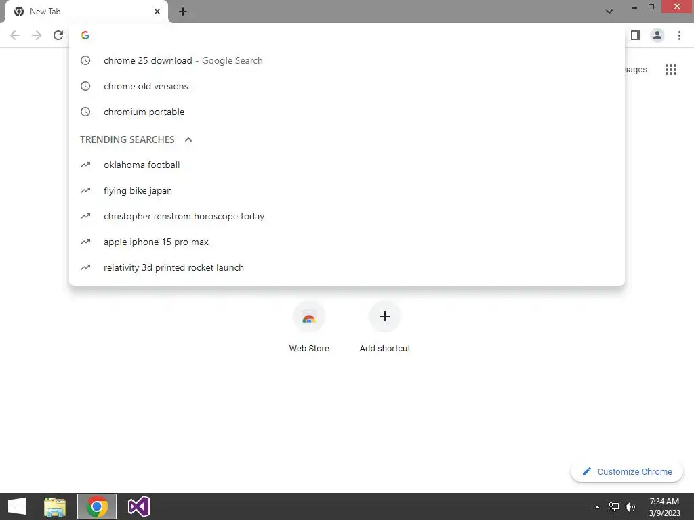Open Visual Studio from taskbar
694x520 pixels.
point(138,506)
